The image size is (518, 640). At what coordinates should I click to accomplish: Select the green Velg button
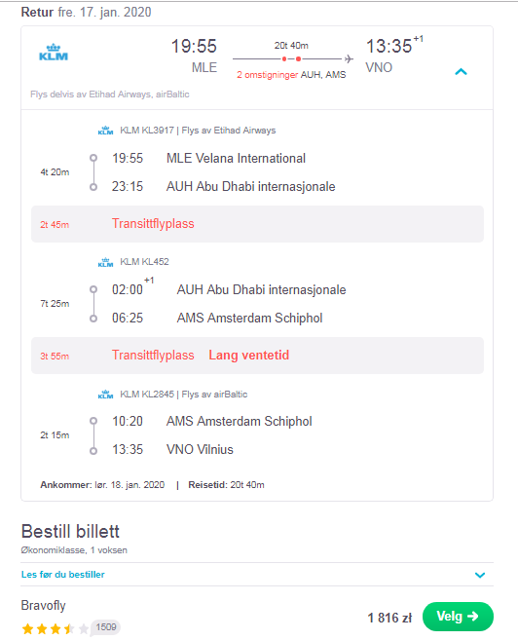tap(458, 617)
